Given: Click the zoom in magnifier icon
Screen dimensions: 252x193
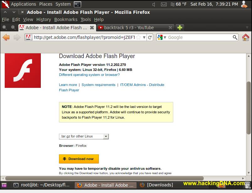Looking at the screenshot, I should coord(13,28).
